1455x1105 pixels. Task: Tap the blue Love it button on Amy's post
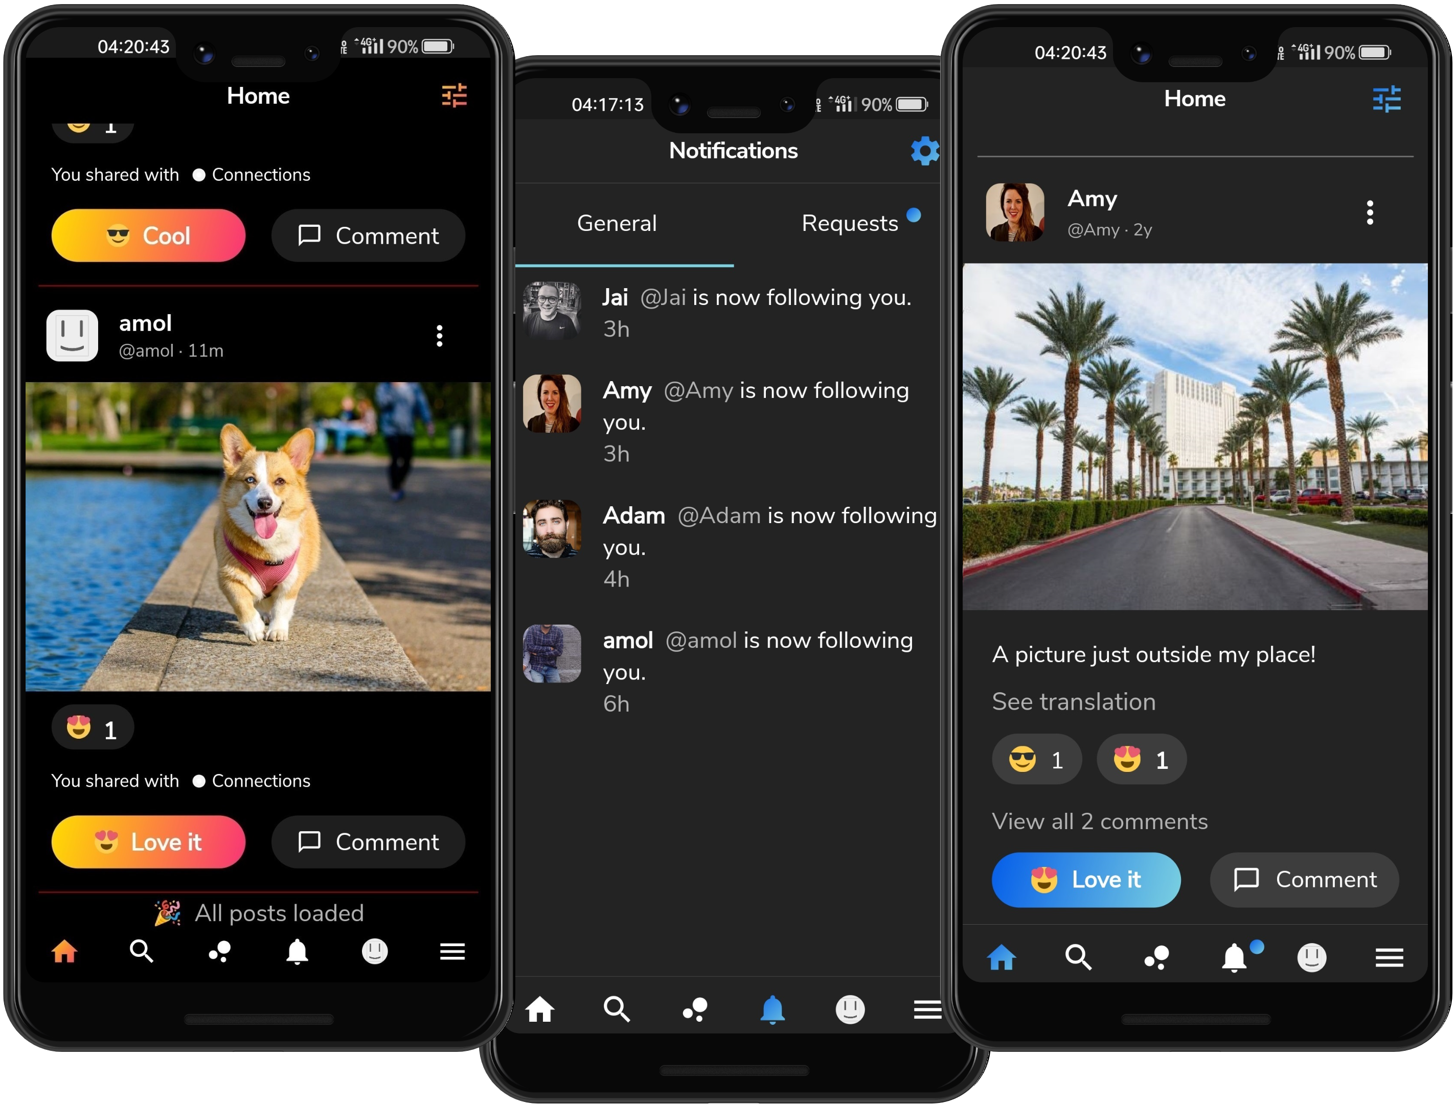tap(1086, 880)
